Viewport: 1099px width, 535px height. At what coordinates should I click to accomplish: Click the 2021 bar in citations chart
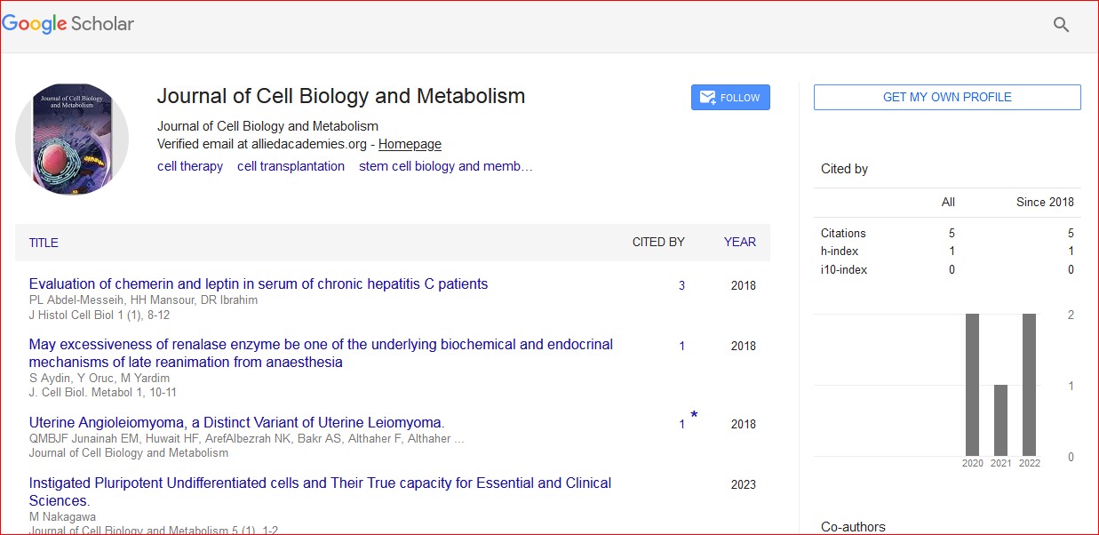pos(1001,420)
